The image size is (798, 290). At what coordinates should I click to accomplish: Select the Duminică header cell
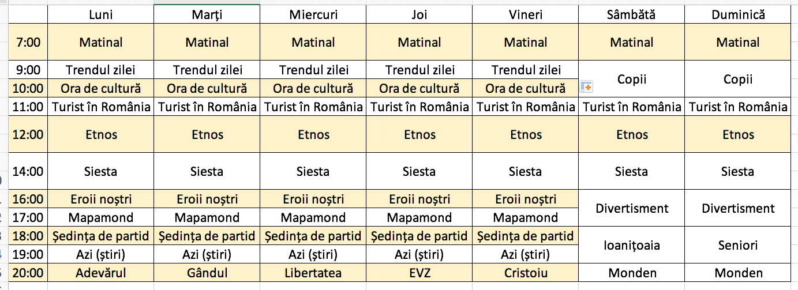(x=737, y=15)
